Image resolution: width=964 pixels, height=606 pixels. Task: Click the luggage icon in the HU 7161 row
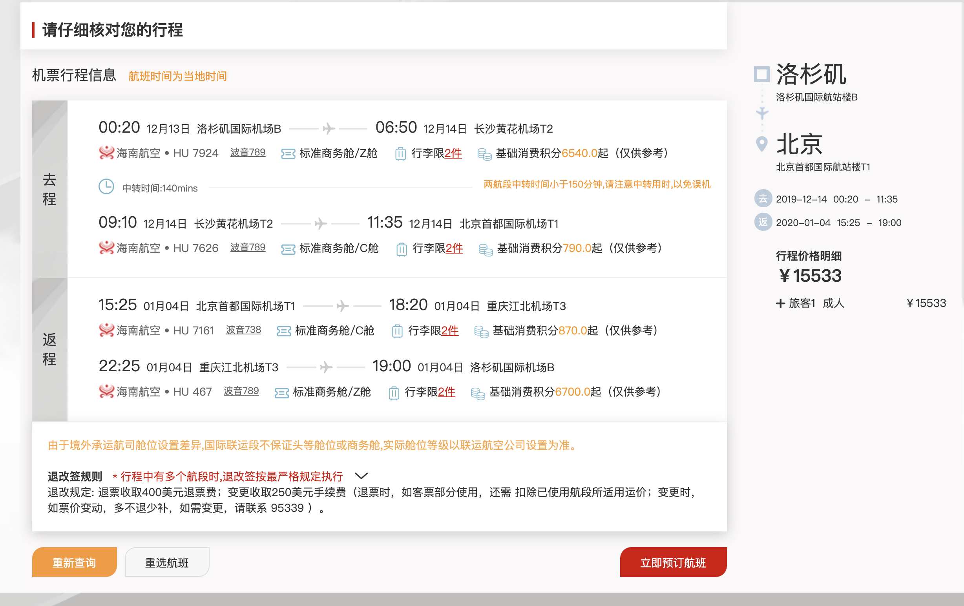coord(397,331)
